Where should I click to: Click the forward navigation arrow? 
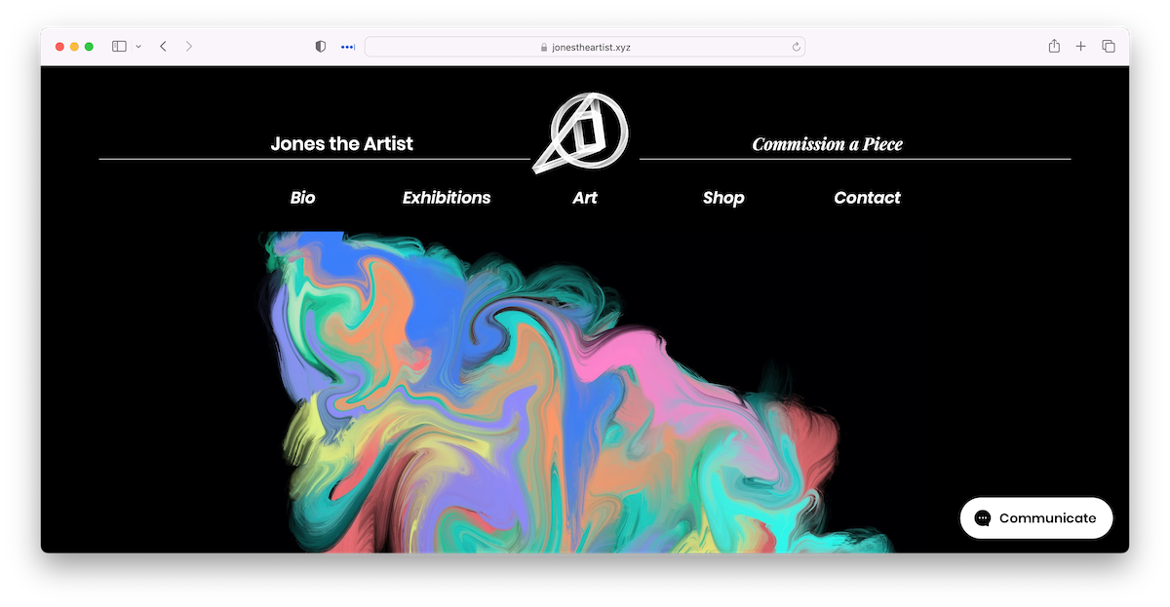[x=189, y=46]
